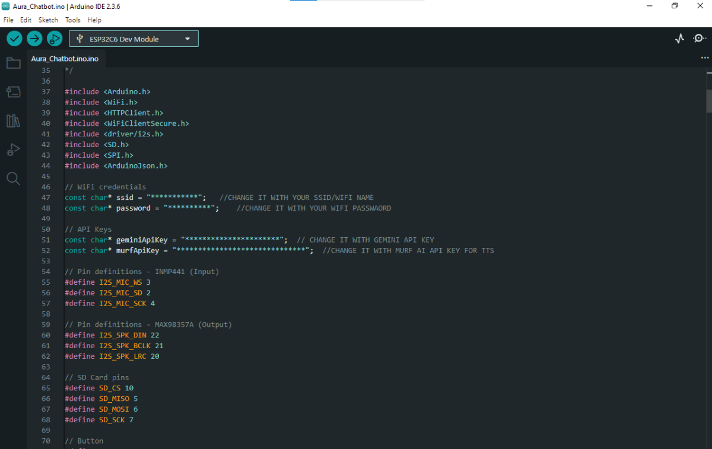Screen dimensions: 712x449
Task: Open the Search magnifier in sidebar
Action: (x=13, y=179)
